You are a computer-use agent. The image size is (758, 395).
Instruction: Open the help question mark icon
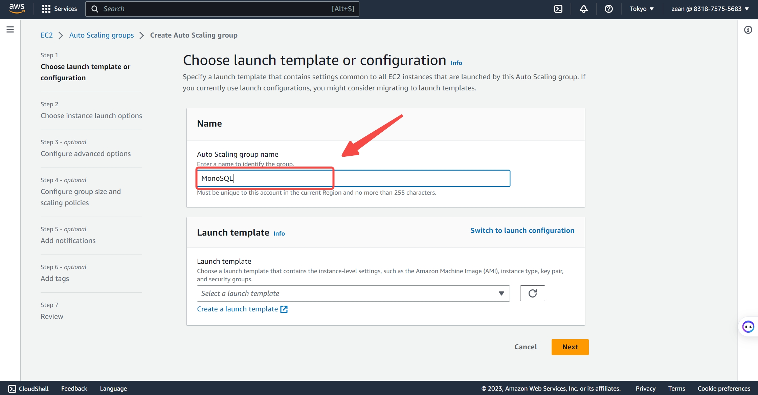tap(609, 9)
